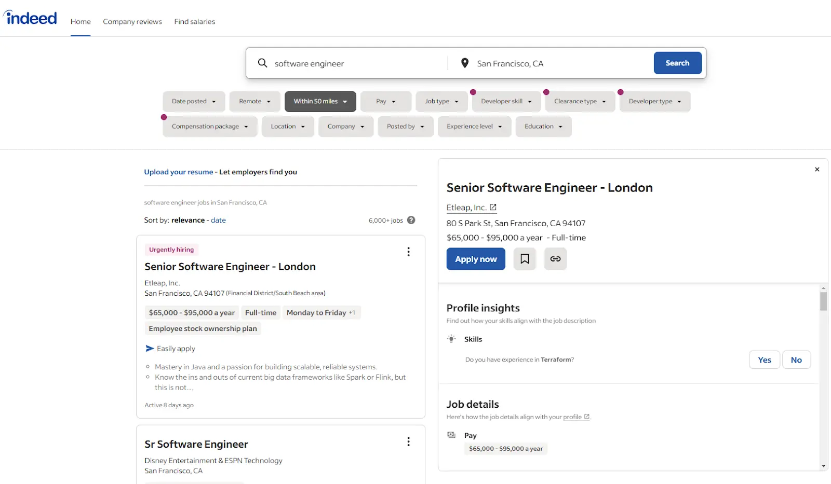Expand the Within 50 miles filter
831x484 pixels.
point(320,101)
